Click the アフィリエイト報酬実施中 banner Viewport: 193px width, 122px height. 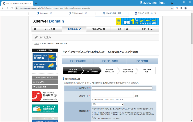45,108
